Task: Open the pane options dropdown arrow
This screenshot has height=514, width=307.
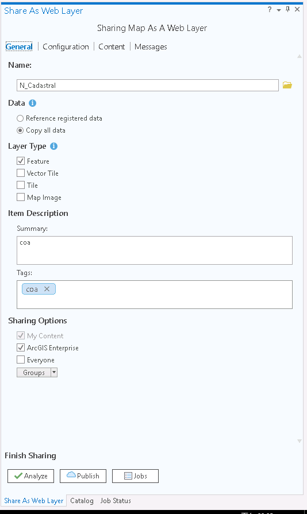Action: coord(279,10)
